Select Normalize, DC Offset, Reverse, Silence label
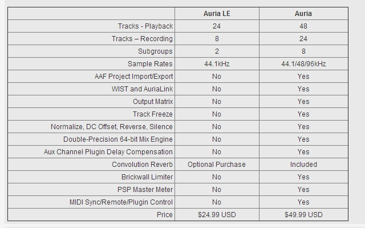 click(112, 127)
